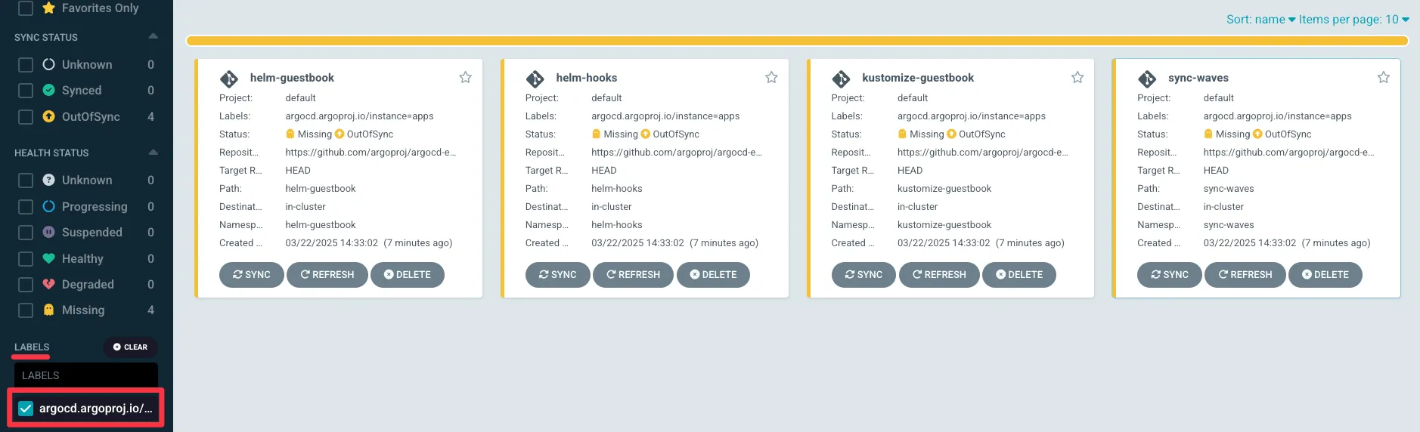Viewport: 1420px width, 432px height.
Task: Open helm-guestbook repository URL link
Action: point(371,153)
